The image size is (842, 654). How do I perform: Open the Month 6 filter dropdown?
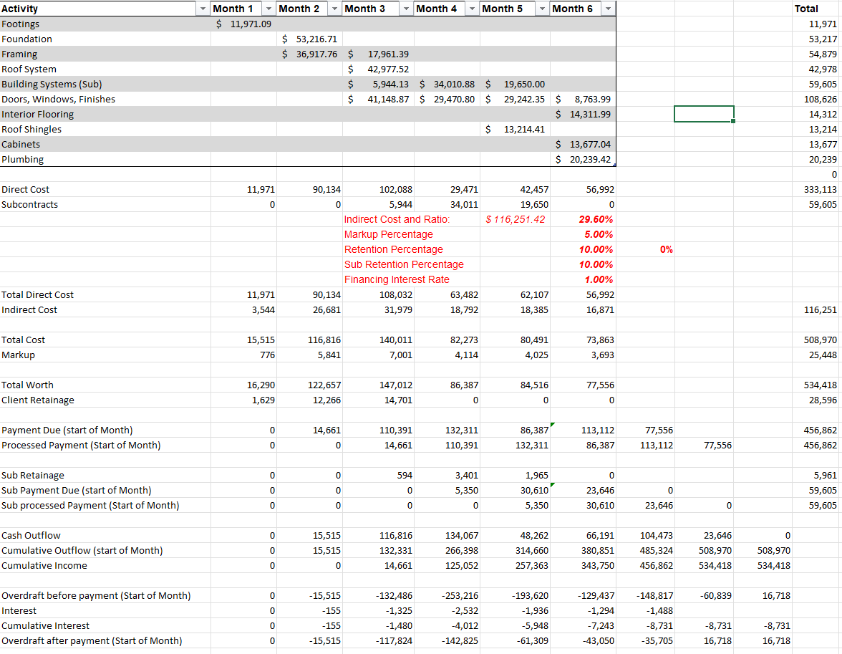609,9
